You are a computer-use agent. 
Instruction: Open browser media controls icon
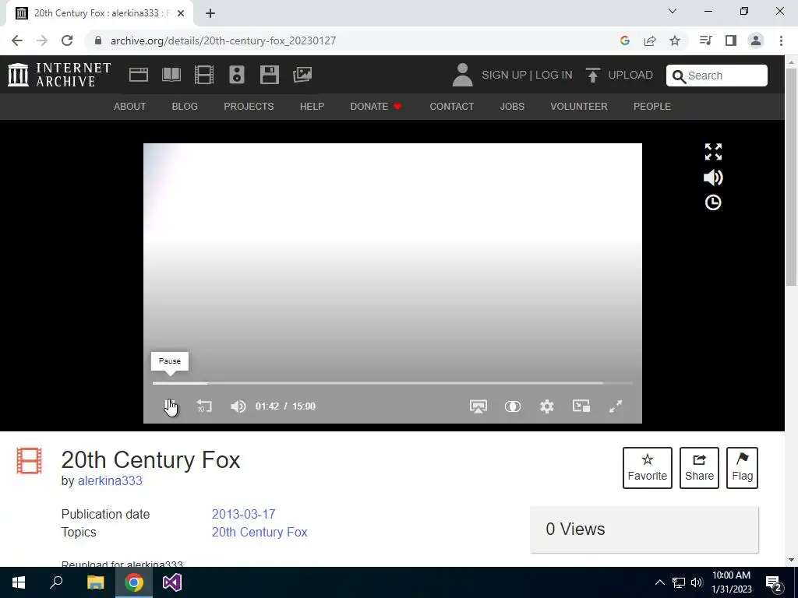(705, 40)
